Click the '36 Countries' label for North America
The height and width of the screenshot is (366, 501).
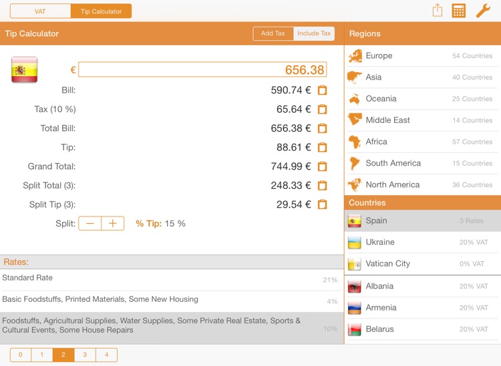[x=472, y=185]
